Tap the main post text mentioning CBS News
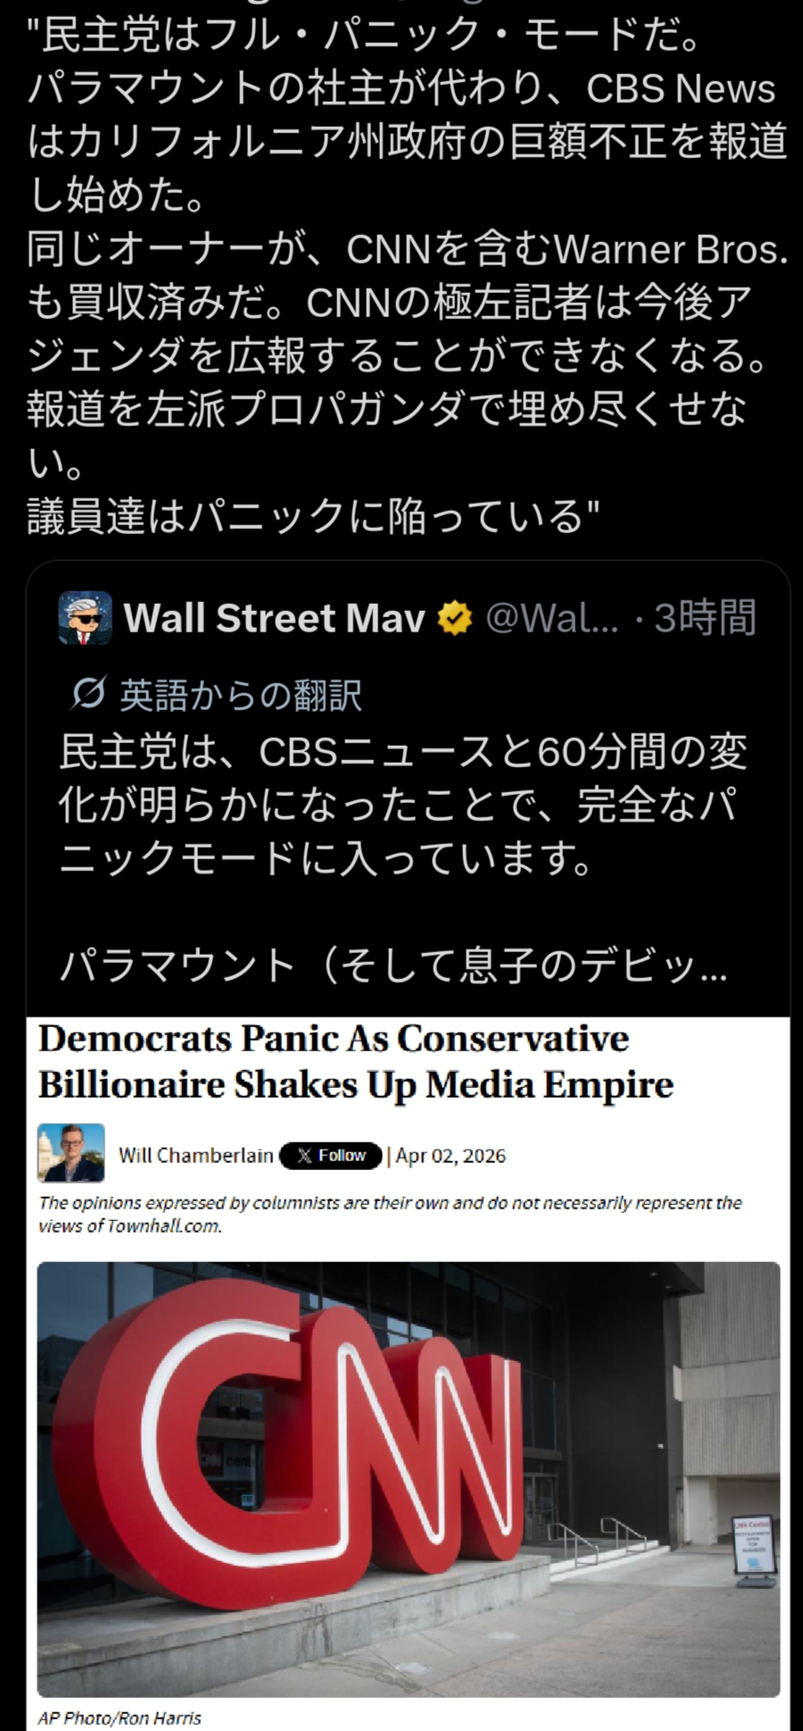This screenshot has width=803, height=1731. (x=407, y=276)
